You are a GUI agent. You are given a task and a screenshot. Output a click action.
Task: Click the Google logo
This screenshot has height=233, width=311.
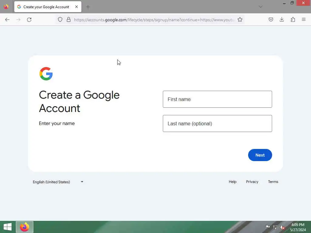coord(46,74)
